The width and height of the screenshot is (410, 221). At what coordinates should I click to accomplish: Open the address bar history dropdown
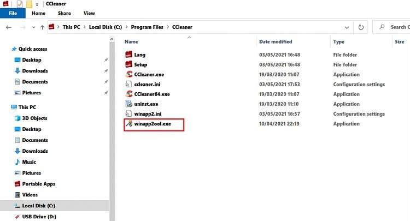(347, 27)
